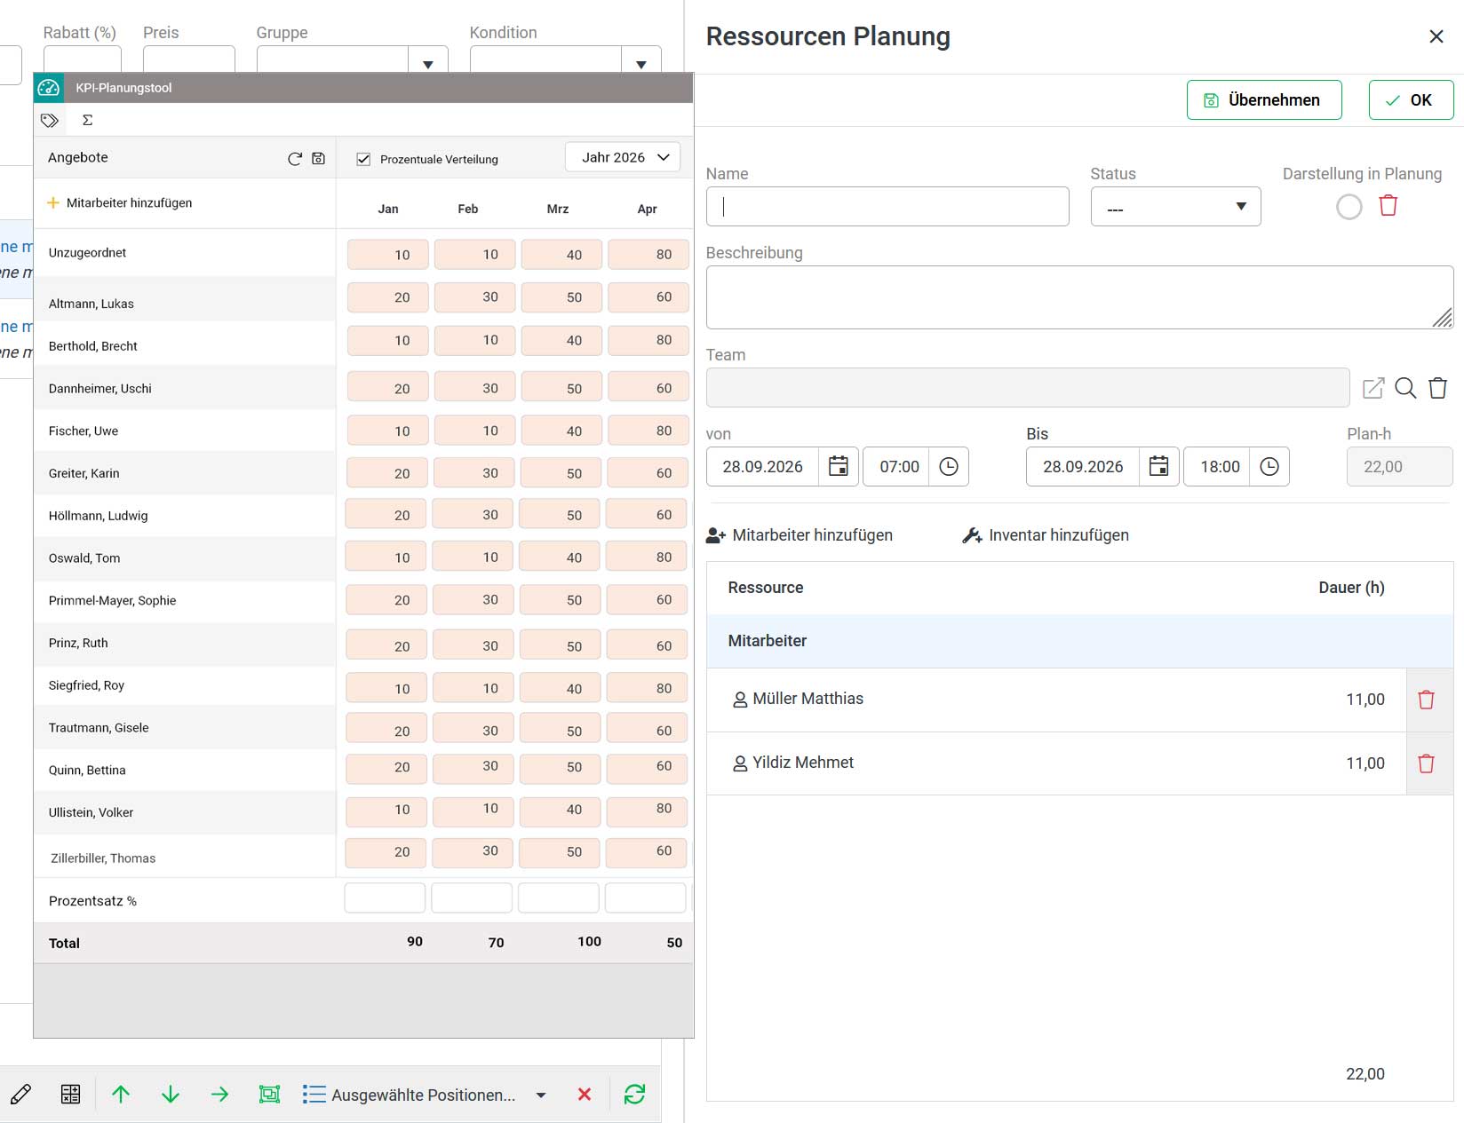Open Team in external link icon

[x=1373, y=388]
